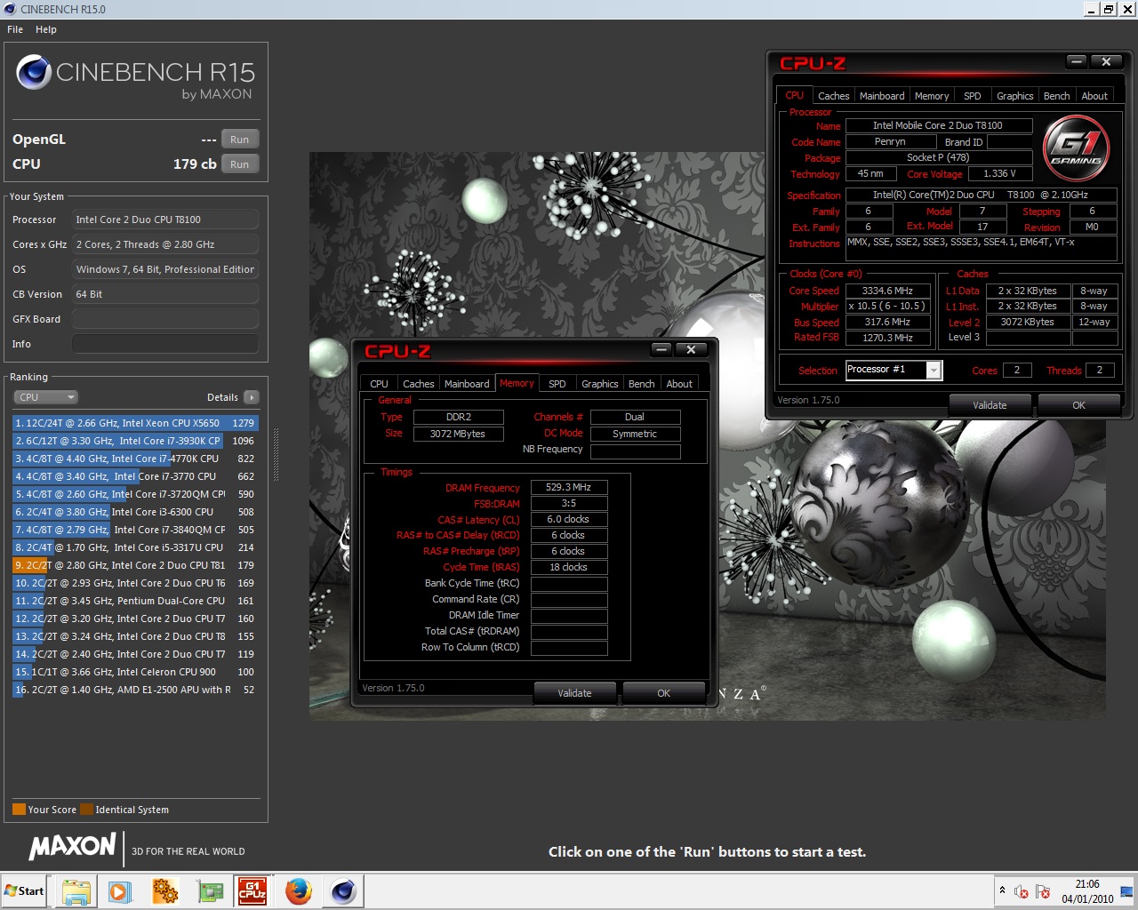Click OK in CPU-Z CPU window
Image resolution: width=1138 pixels, height=910 pixels.
click(1078, 405)
